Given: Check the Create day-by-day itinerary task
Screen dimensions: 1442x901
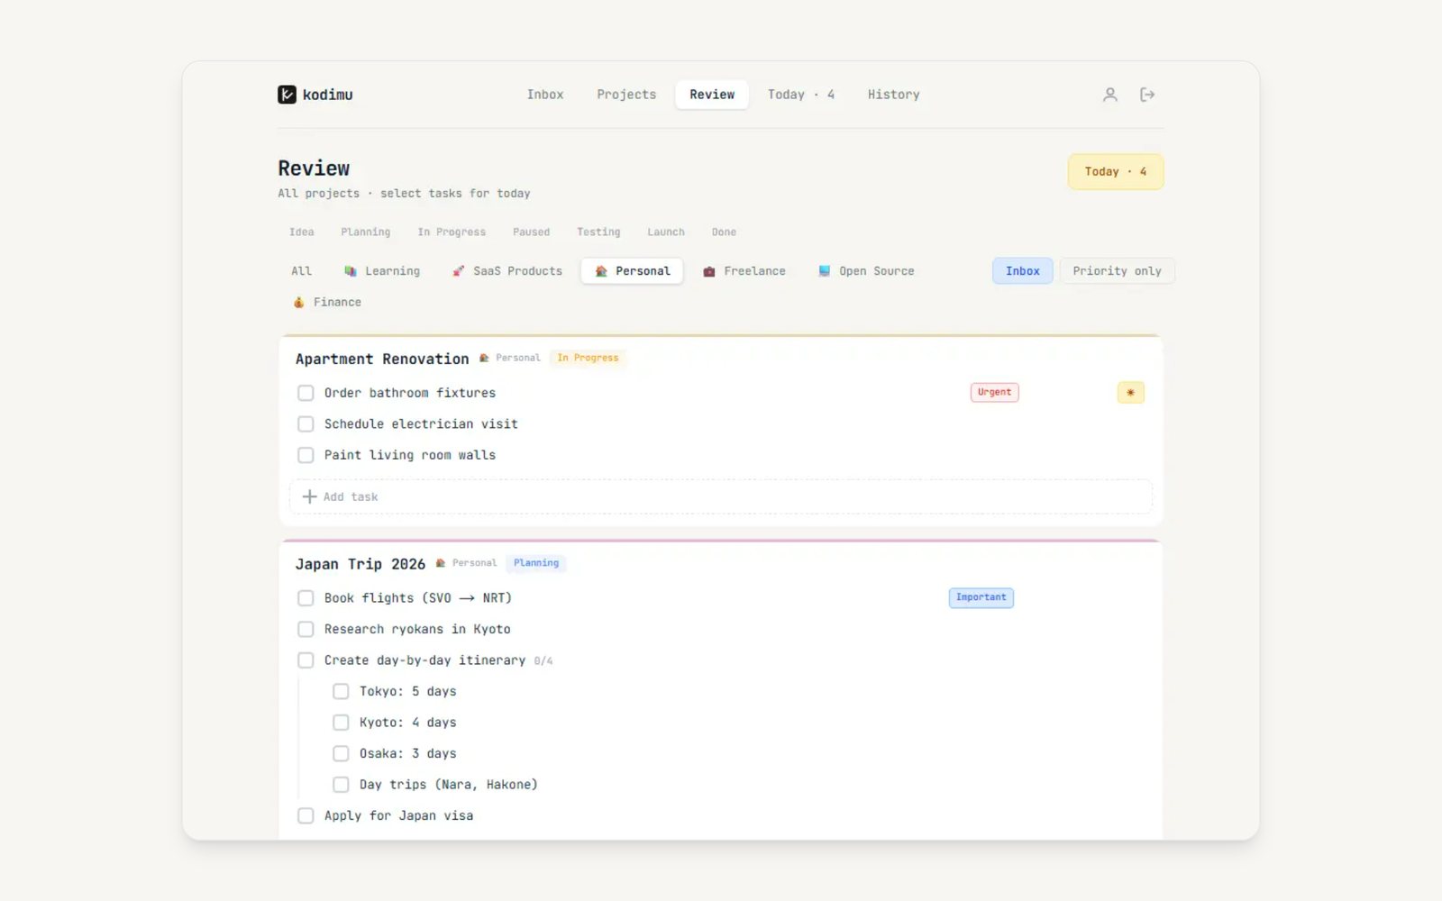Looking at the screenshot, I should coord(306,660).
